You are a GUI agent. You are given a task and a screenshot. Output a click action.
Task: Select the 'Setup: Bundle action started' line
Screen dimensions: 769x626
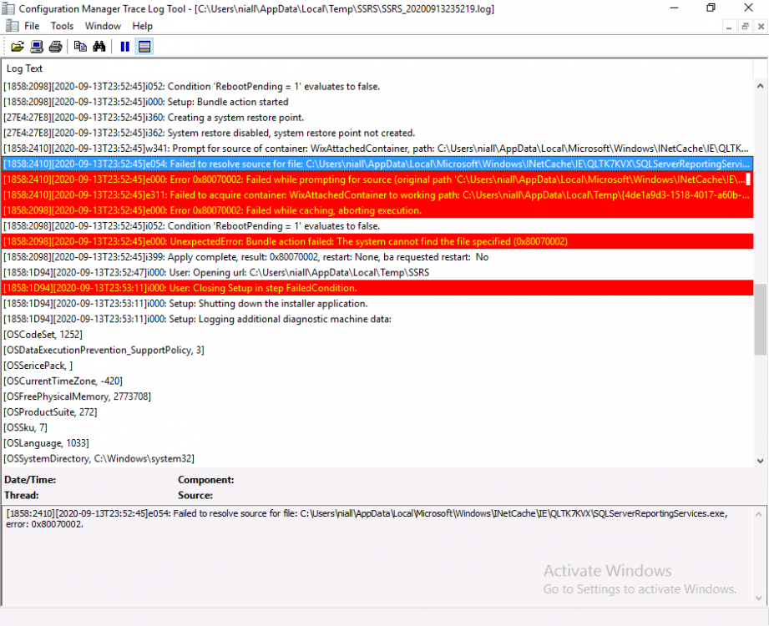(377, 102)
